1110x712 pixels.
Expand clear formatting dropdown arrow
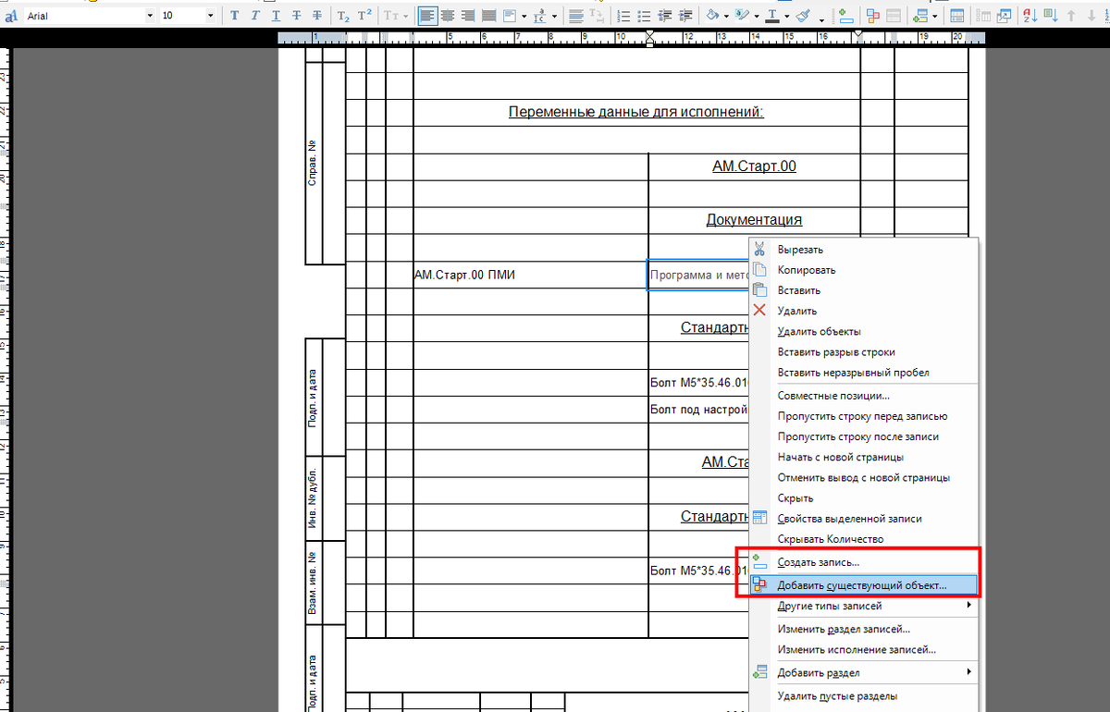pyautogui.click(x=821, y=18)
